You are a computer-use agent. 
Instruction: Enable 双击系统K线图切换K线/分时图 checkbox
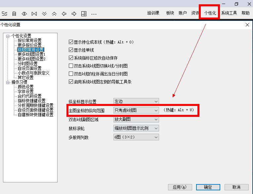click(x=71, y=66)
